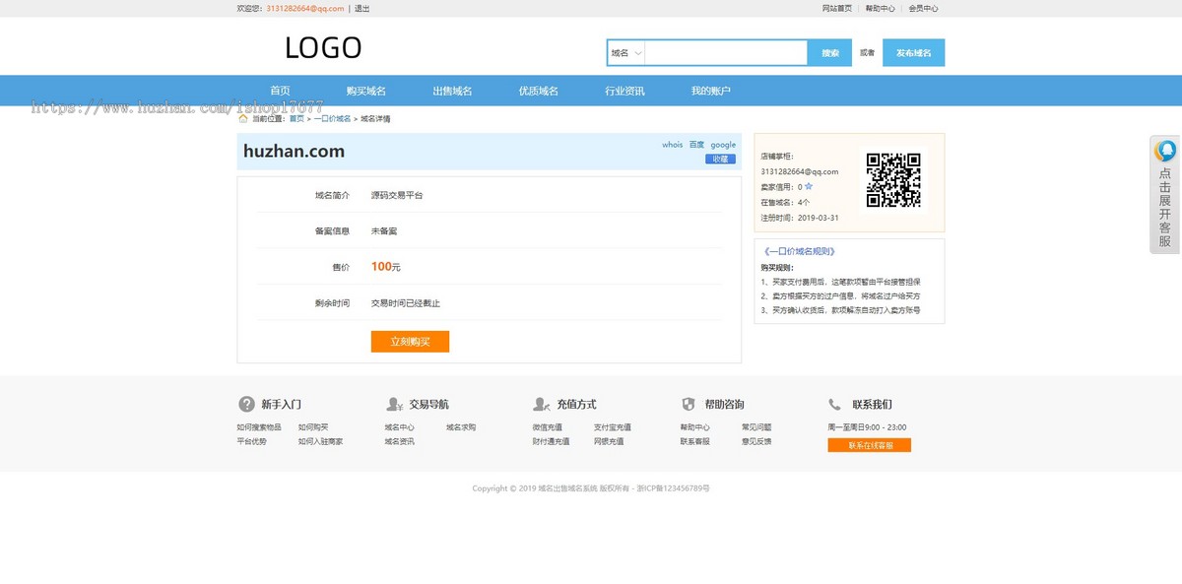The width and height of the screenshot is (1182, 584).
Task: Click the whois lookup link
Action: (673, 145)
